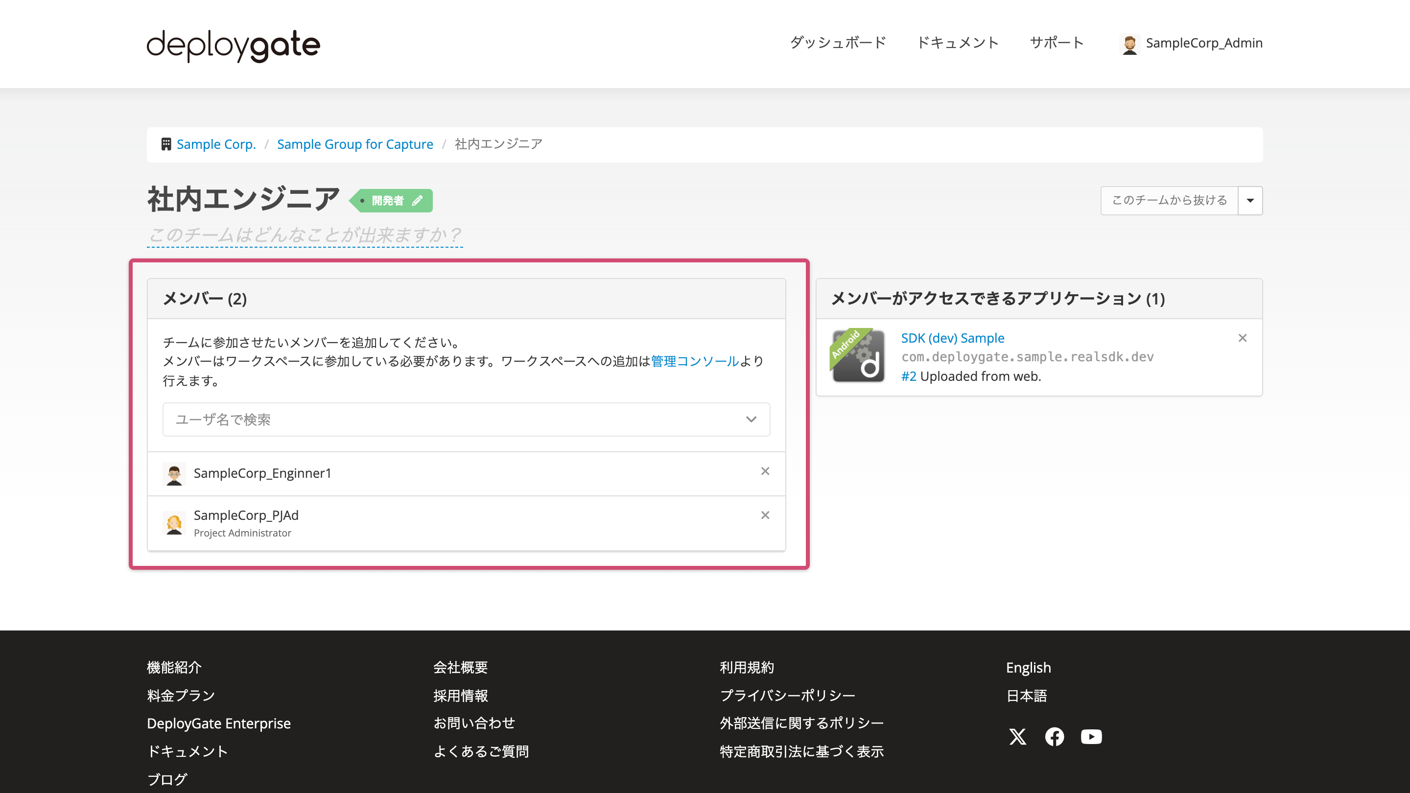Click the pencil icon on 開発者 badge

(417, 201)
